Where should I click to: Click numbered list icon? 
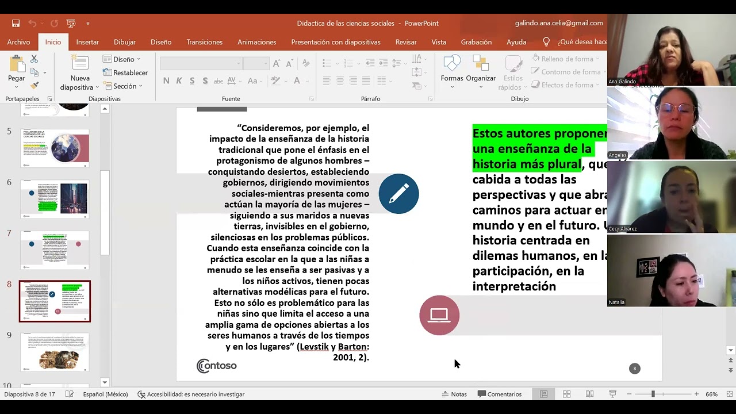coord(348,63)
